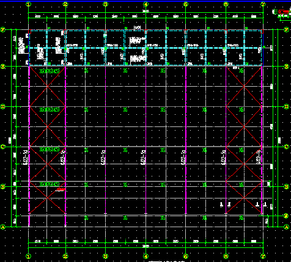Select vertical frame label beside axis 4 line
Screen dimensions: 291x262
click(x=144, y=158)
